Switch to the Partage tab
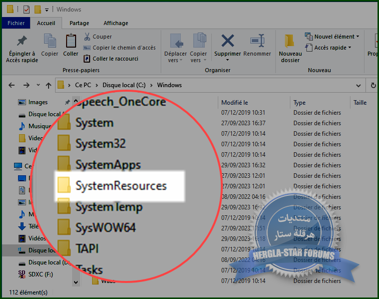Screen dimensions: 379x299 (x=79, y=23)
